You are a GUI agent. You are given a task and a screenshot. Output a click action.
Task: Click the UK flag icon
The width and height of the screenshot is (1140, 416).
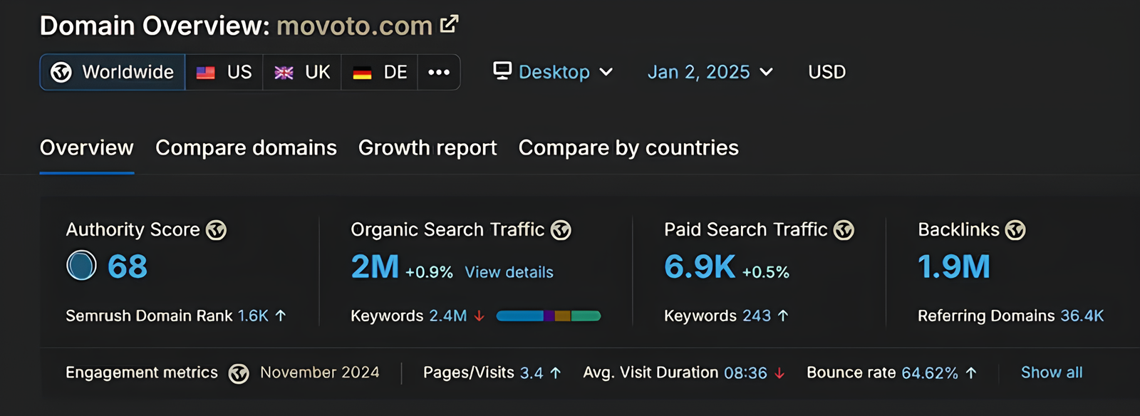pos(284,73)
